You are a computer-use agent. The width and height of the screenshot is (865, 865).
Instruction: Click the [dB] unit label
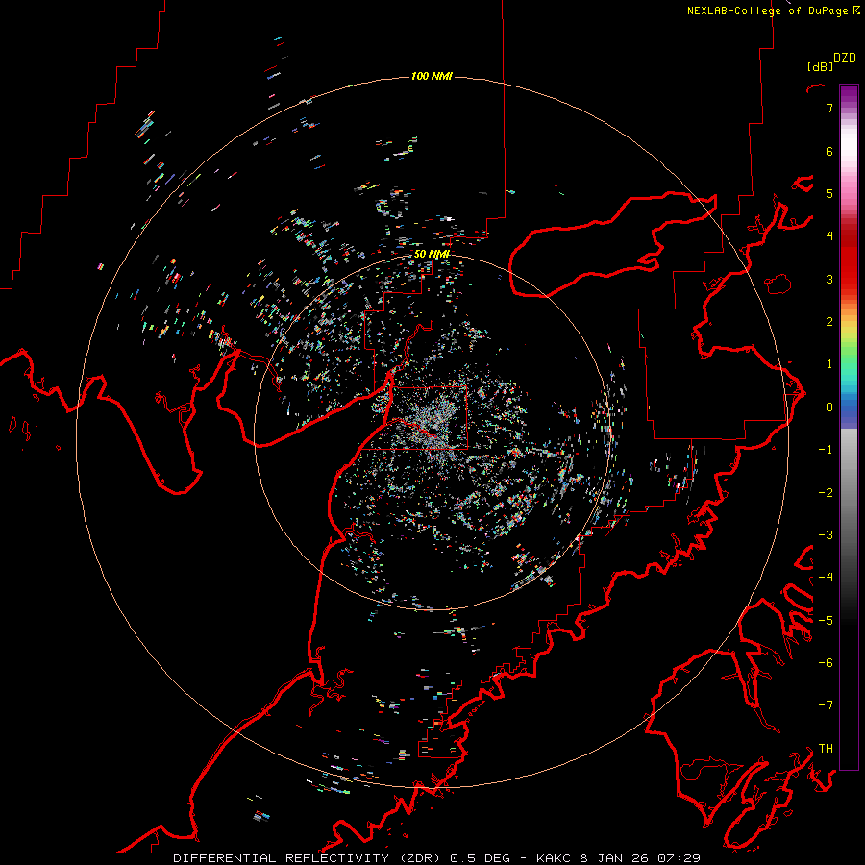pos(821,66)
